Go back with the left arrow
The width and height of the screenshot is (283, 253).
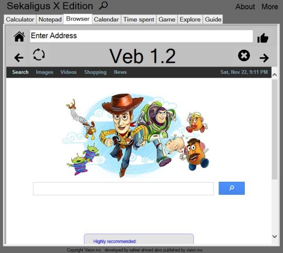[x=18, y=58]
